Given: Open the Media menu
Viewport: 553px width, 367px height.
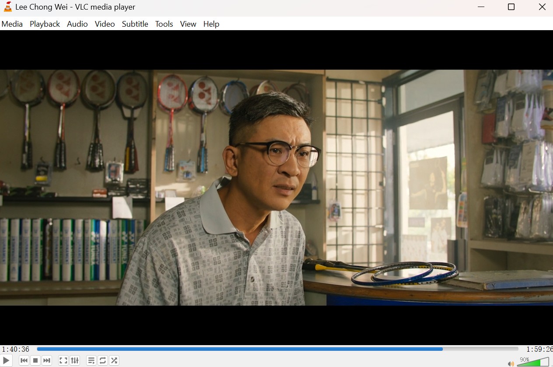Looking at the screenshot, I should 12,24.
